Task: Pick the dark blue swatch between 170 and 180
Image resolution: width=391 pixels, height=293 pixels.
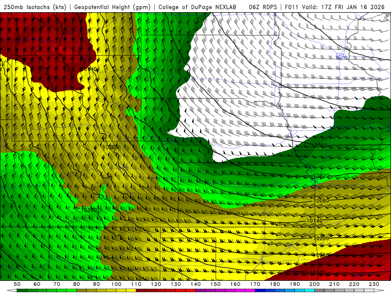Action: pos(260,291)
